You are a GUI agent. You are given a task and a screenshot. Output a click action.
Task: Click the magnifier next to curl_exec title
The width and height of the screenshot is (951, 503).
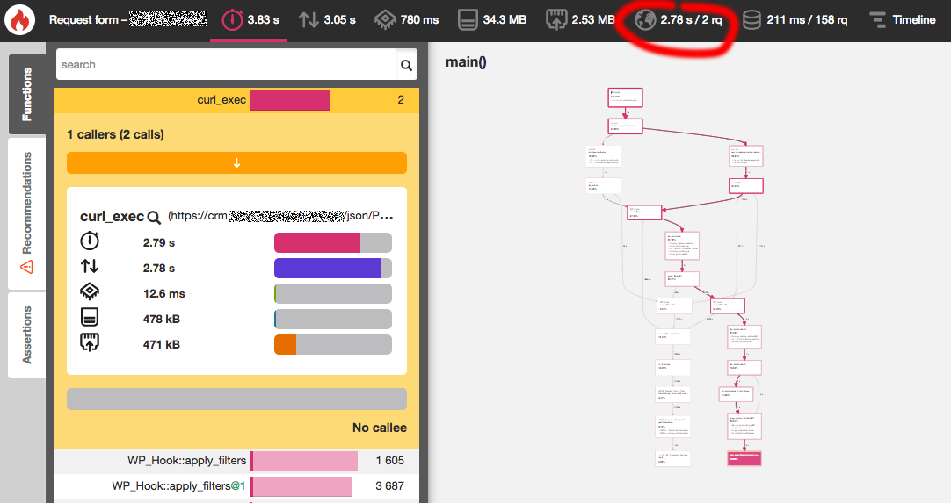click(x=154, y=217)
